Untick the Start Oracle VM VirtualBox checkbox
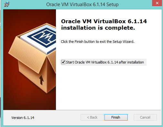The height and width of the screenshot is (127, 163). [x=63, y=62]
